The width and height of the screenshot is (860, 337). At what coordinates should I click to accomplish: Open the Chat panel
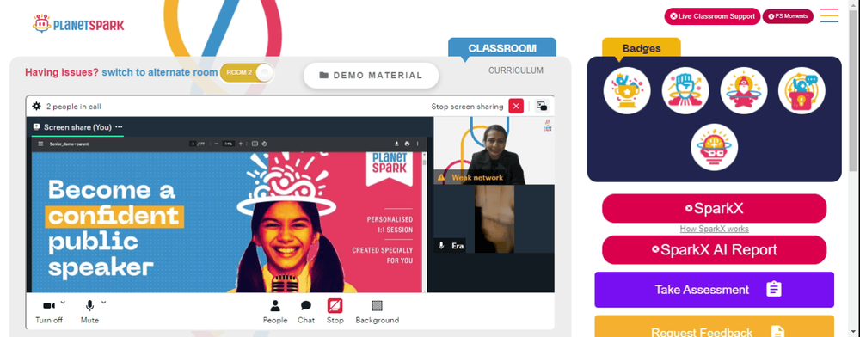click(306, 312)
